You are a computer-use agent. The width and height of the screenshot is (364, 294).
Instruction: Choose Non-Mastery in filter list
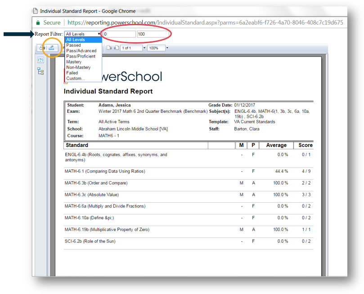[x=83, y=67]
